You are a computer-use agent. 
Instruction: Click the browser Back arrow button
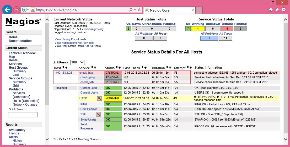pos(7,10)
